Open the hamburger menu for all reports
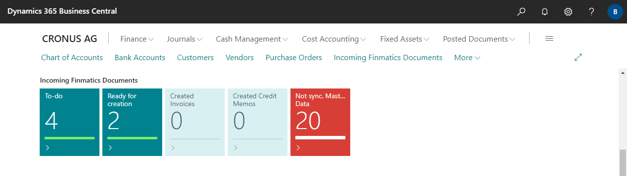The width and height of the screenshot is (627, 176). click(x=549, y=39)
